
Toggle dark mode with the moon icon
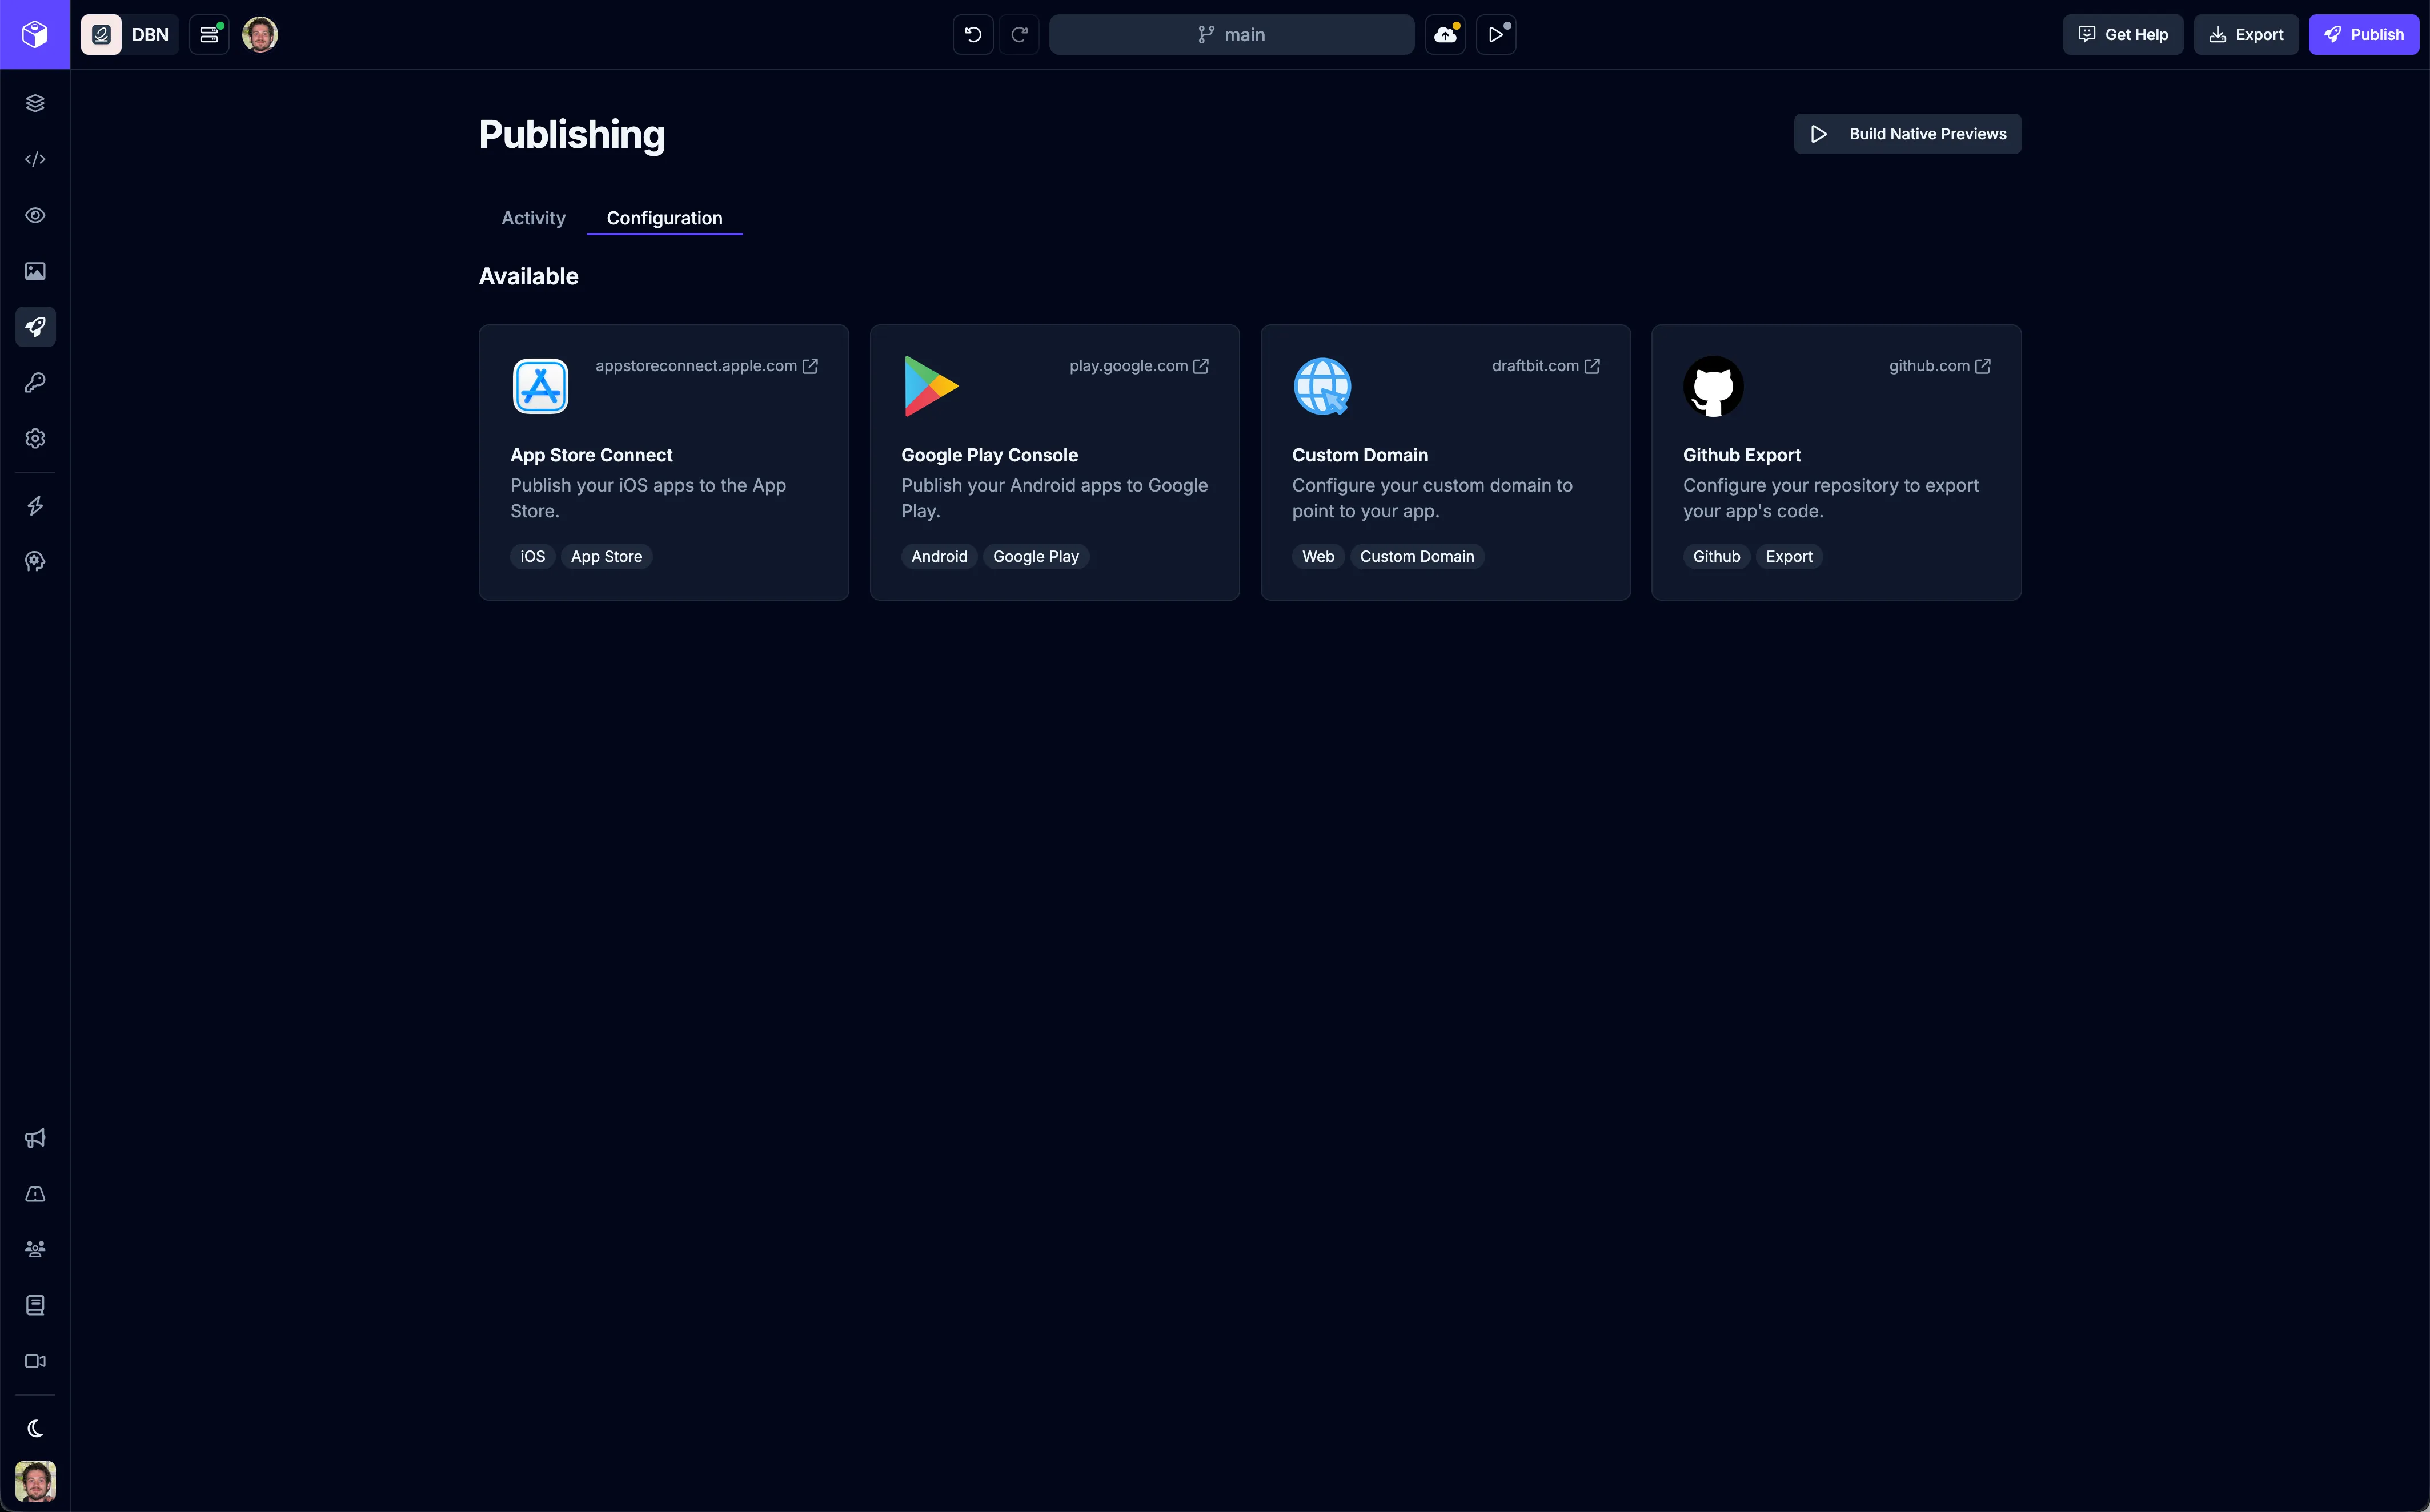(35, 1427)
